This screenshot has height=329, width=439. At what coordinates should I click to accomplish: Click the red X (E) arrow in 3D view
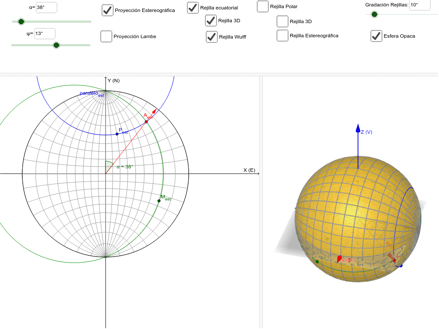[x=340, y=259]
